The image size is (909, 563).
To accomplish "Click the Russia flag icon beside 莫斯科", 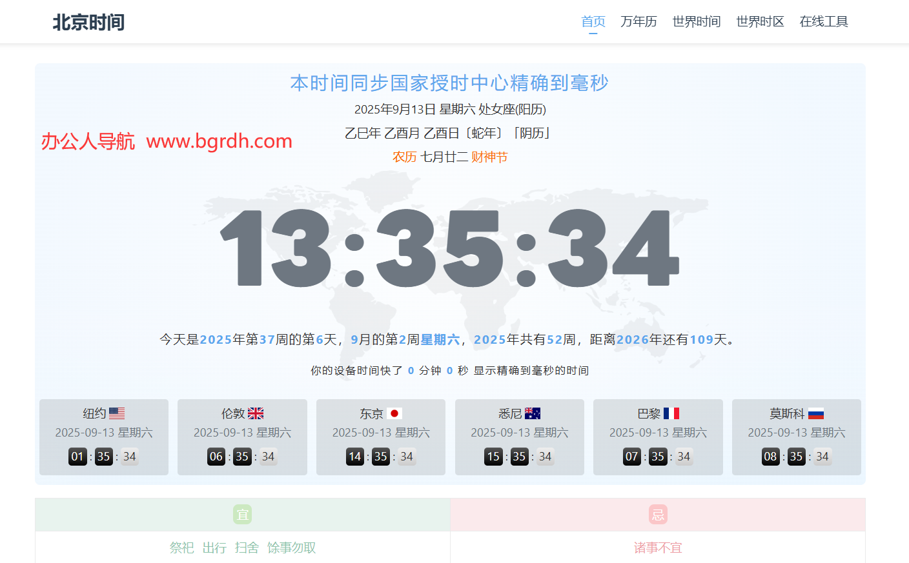I will (x=816, y=413).
